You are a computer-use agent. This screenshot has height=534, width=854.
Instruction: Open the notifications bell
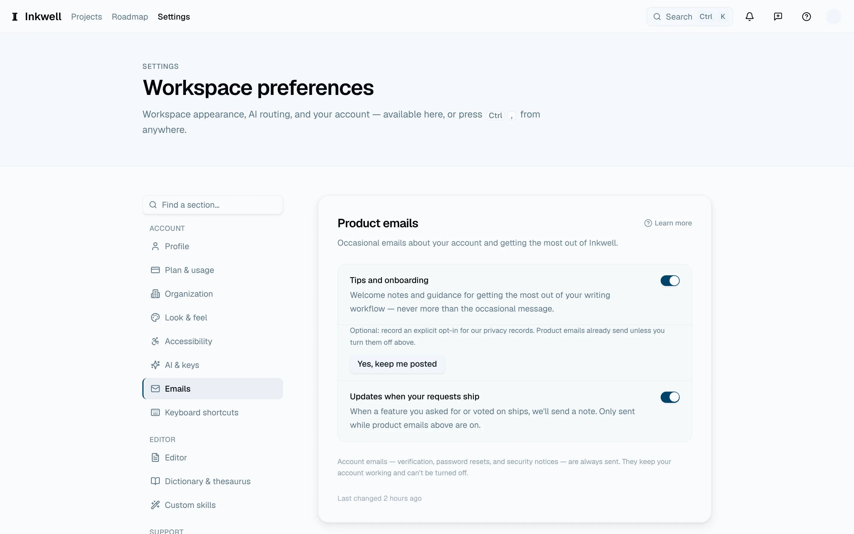[x=750, y=17]
